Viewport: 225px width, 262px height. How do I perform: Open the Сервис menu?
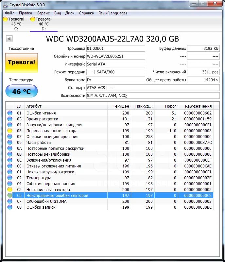click(x=43, y=13)
